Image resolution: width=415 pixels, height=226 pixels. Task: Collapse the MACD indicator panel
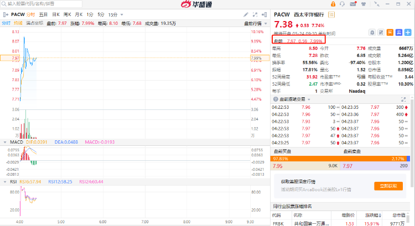5,142
